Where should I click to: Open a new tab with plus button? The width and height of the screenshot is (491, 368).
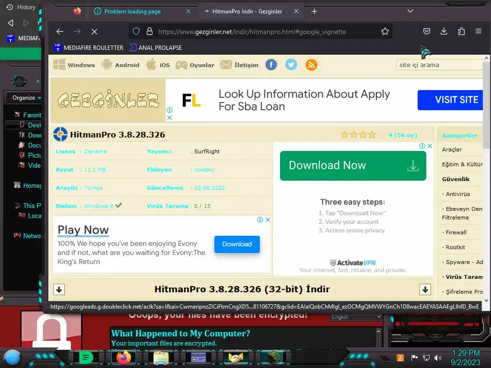(x=315, y=11)
